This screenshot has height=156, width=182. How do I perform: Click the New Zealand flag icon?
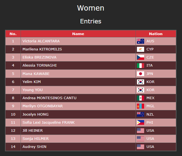point(140,114)
